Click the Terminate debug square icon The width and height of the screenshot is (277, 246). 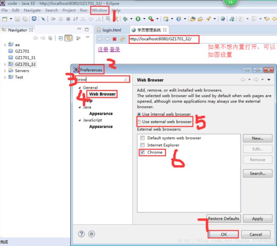[x=68, y=19]
